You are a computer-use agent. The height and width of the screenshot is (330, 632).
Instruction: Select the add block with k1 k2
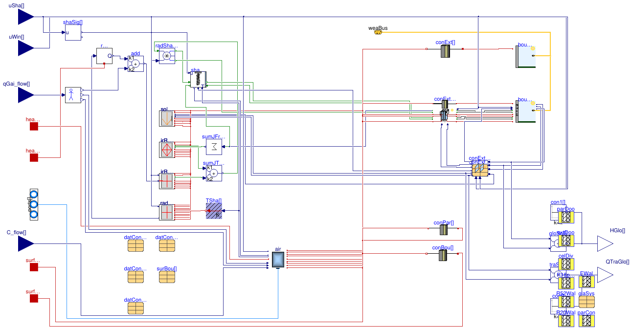click(x=135, y=64)
